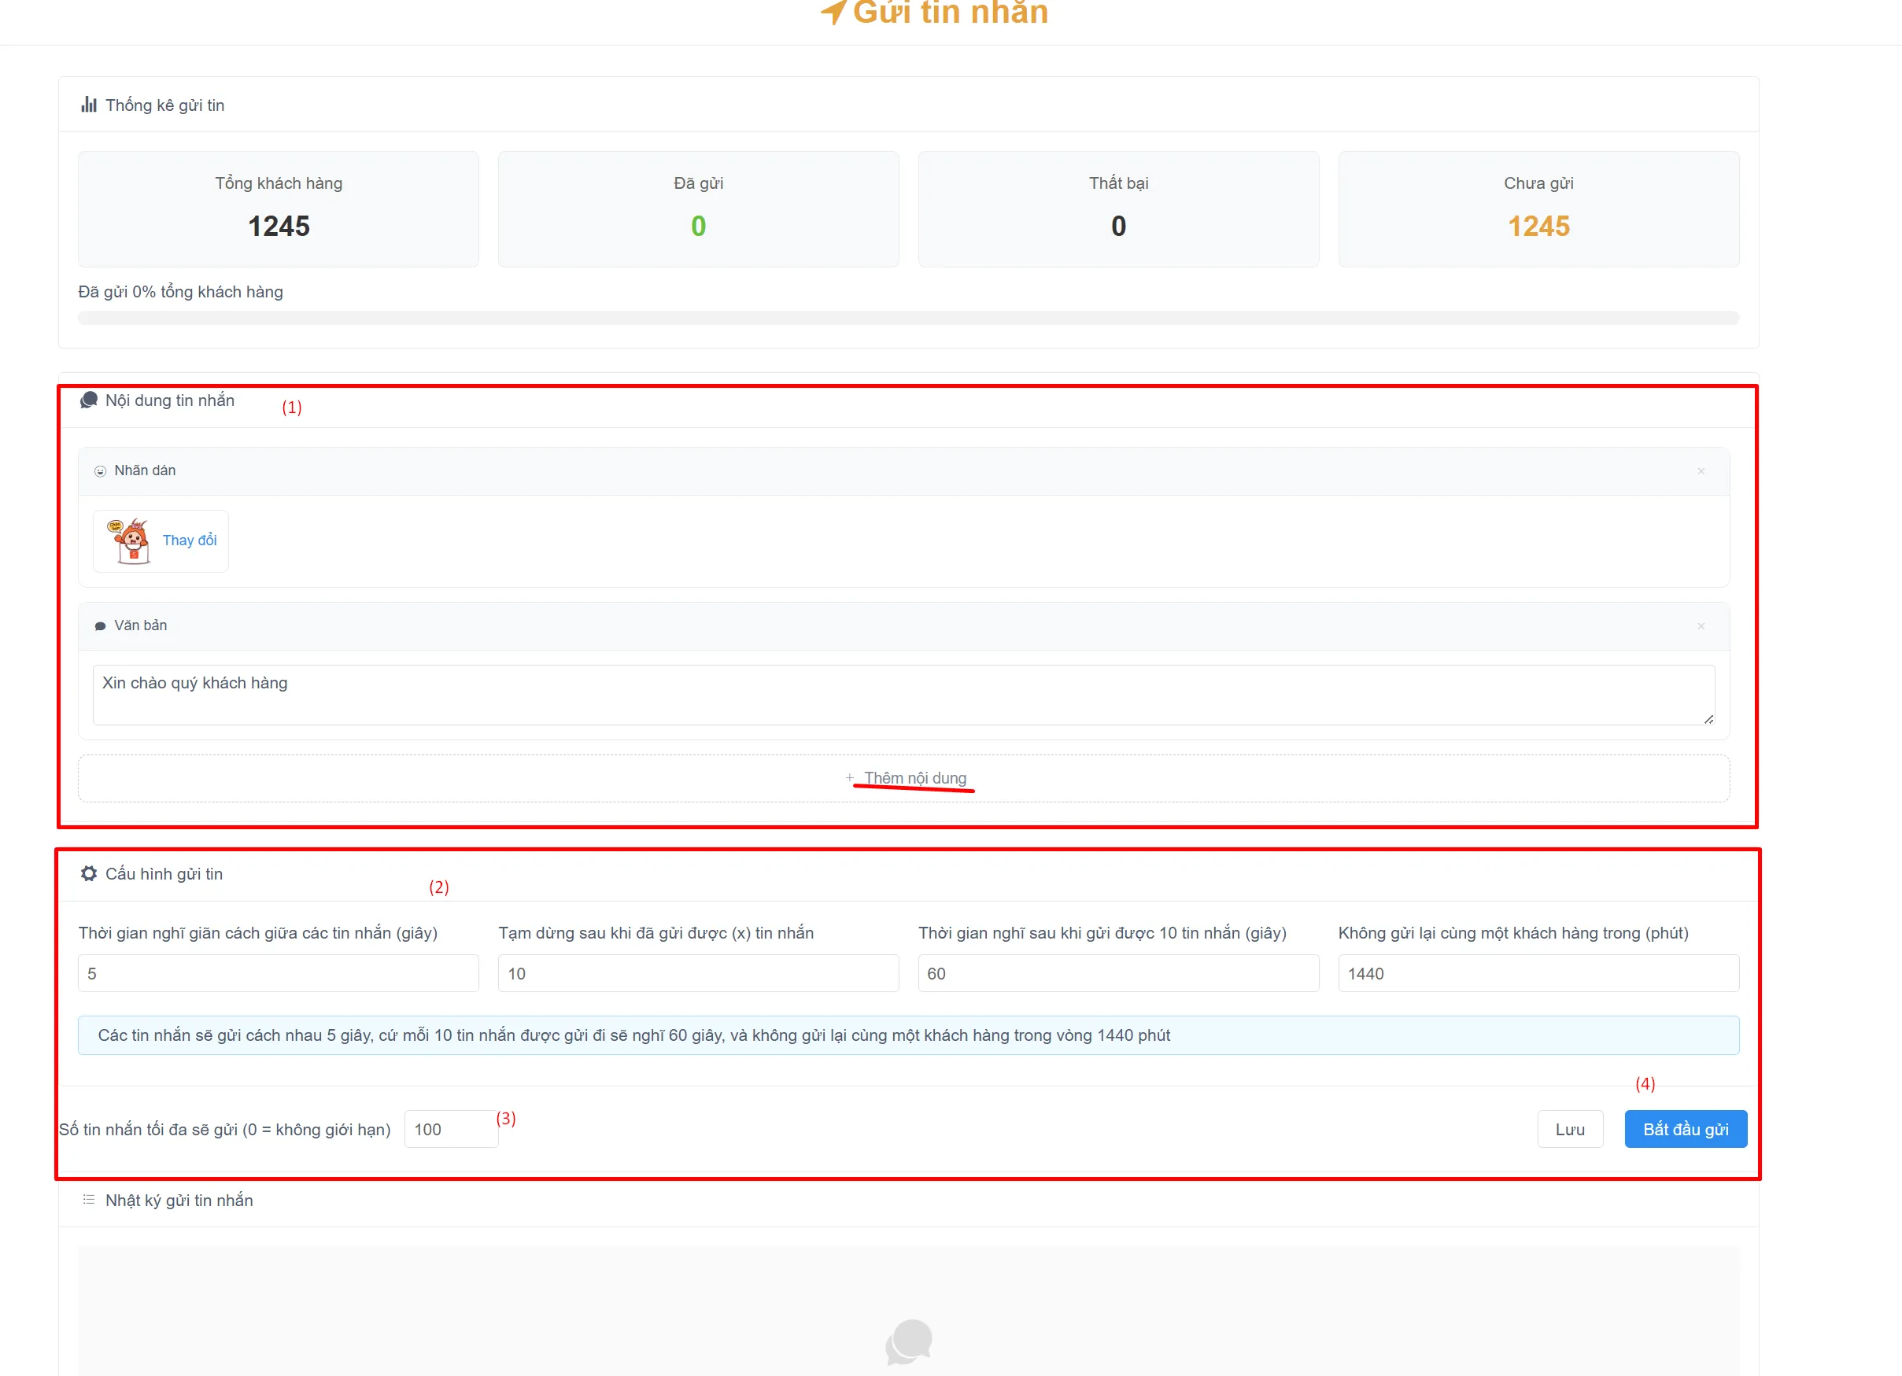
Task: Click the Thất bại 0 card
Action: tap(1119, 209)
